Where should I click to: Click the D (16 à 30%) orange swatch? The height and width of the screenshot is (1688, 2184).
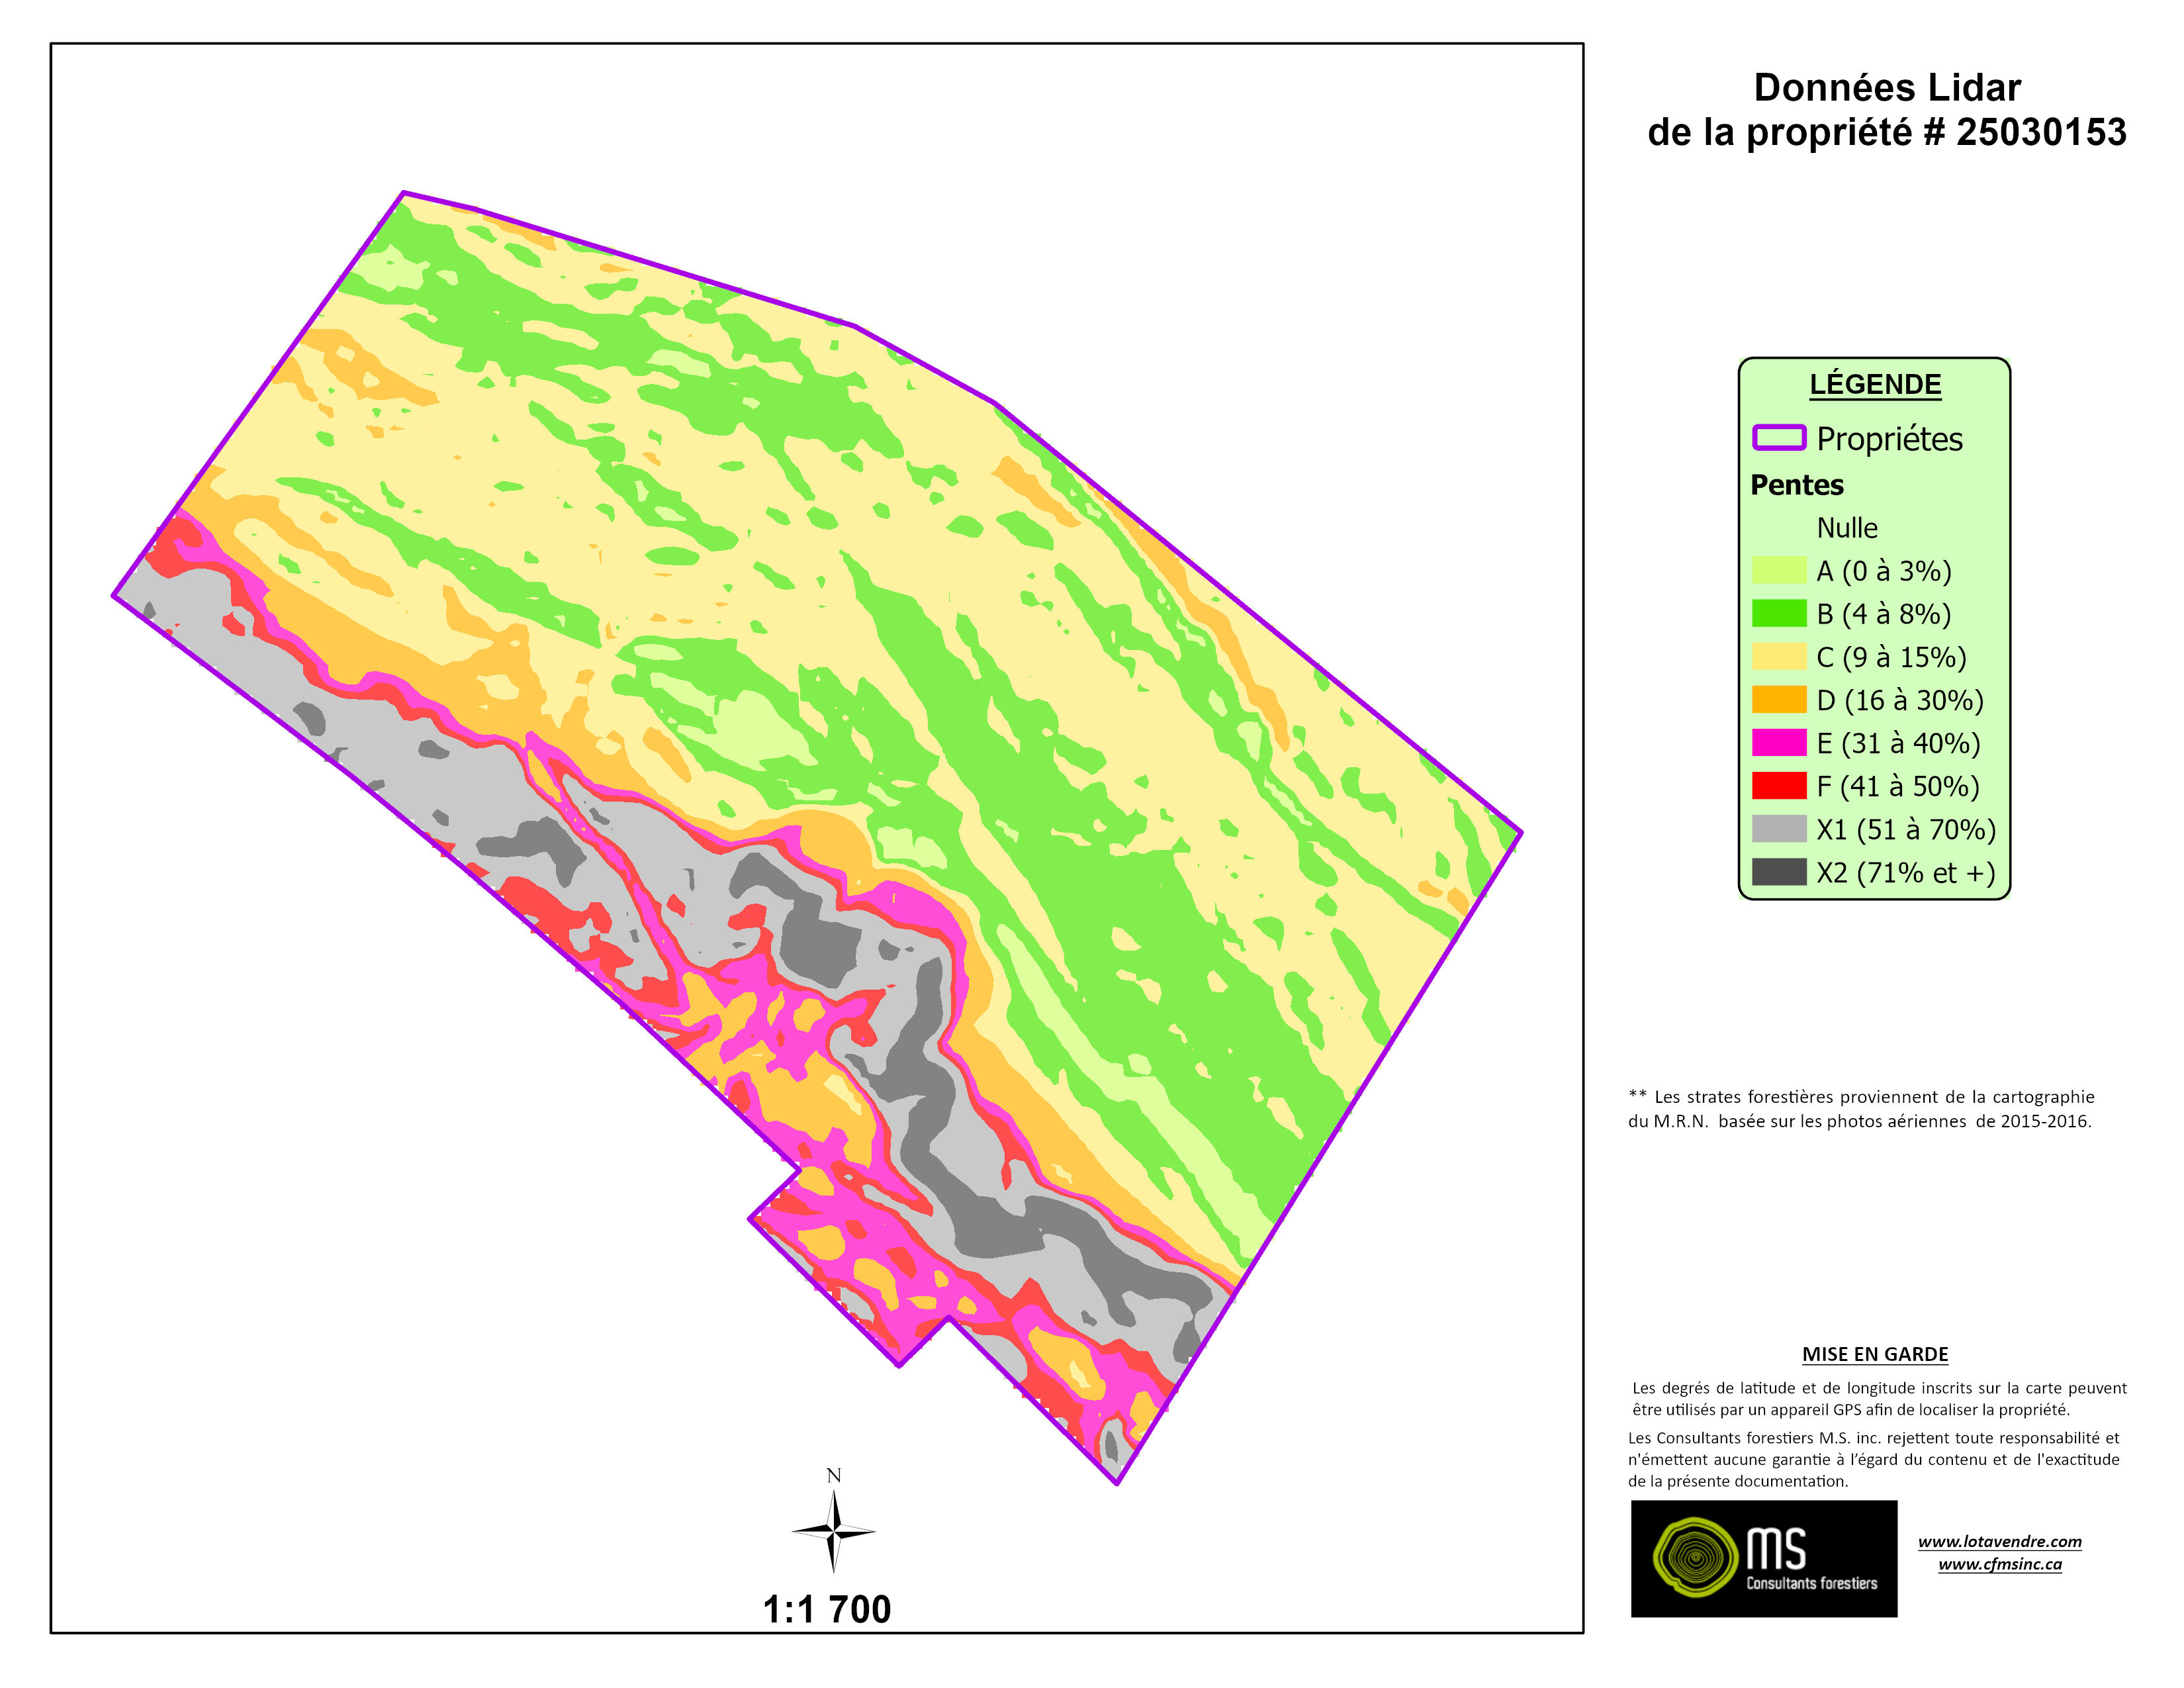pyautogui.click(x=1779, y=699)
